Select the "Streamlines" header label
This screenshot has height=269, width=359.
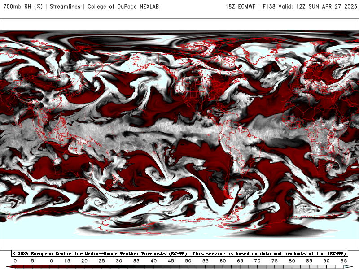click(65, 6)
